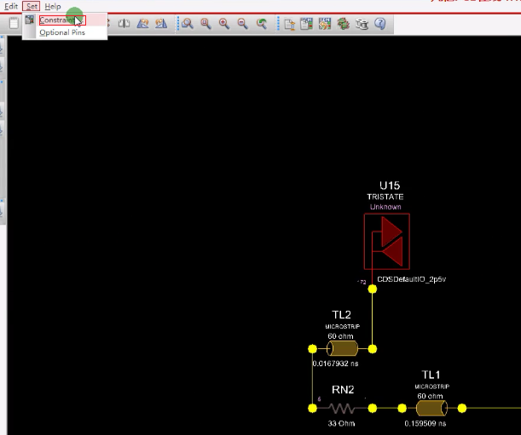Select the TL1 microstrip transmission line
This screenshot has height=435, width=521.
click(431, 408)
